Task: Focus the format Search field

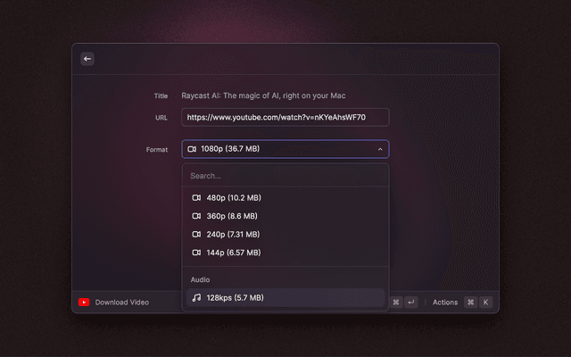Action: (285, 176)
